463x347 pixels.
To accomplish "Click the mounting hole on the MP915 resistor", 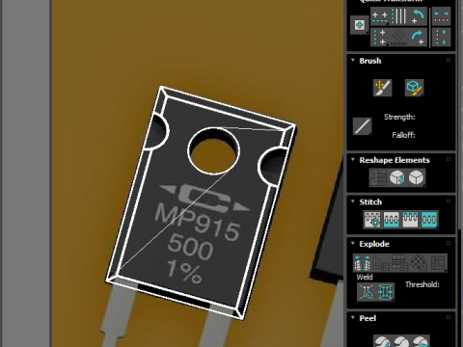I will coord(214,150).
